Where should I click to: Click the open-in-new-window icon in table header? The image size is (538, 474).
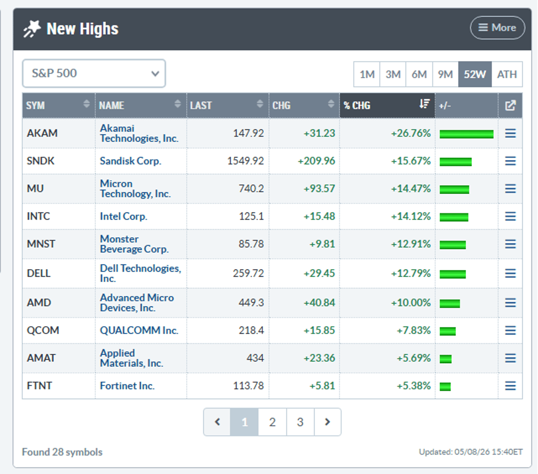(510, 105)
